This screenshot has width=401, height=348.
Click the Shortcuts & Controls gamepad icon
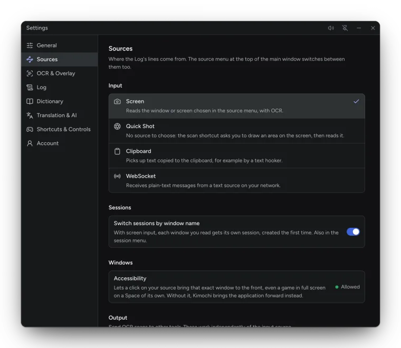(x=30, y=129)
